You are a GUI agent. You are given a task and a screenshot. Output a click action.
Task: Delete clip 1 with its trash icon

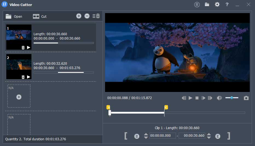(x=23, y=47)
